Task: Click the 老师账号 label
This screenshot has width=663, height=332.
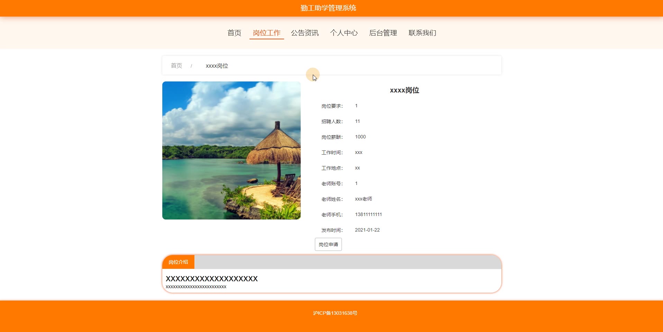Action: [x=332, y=184]
